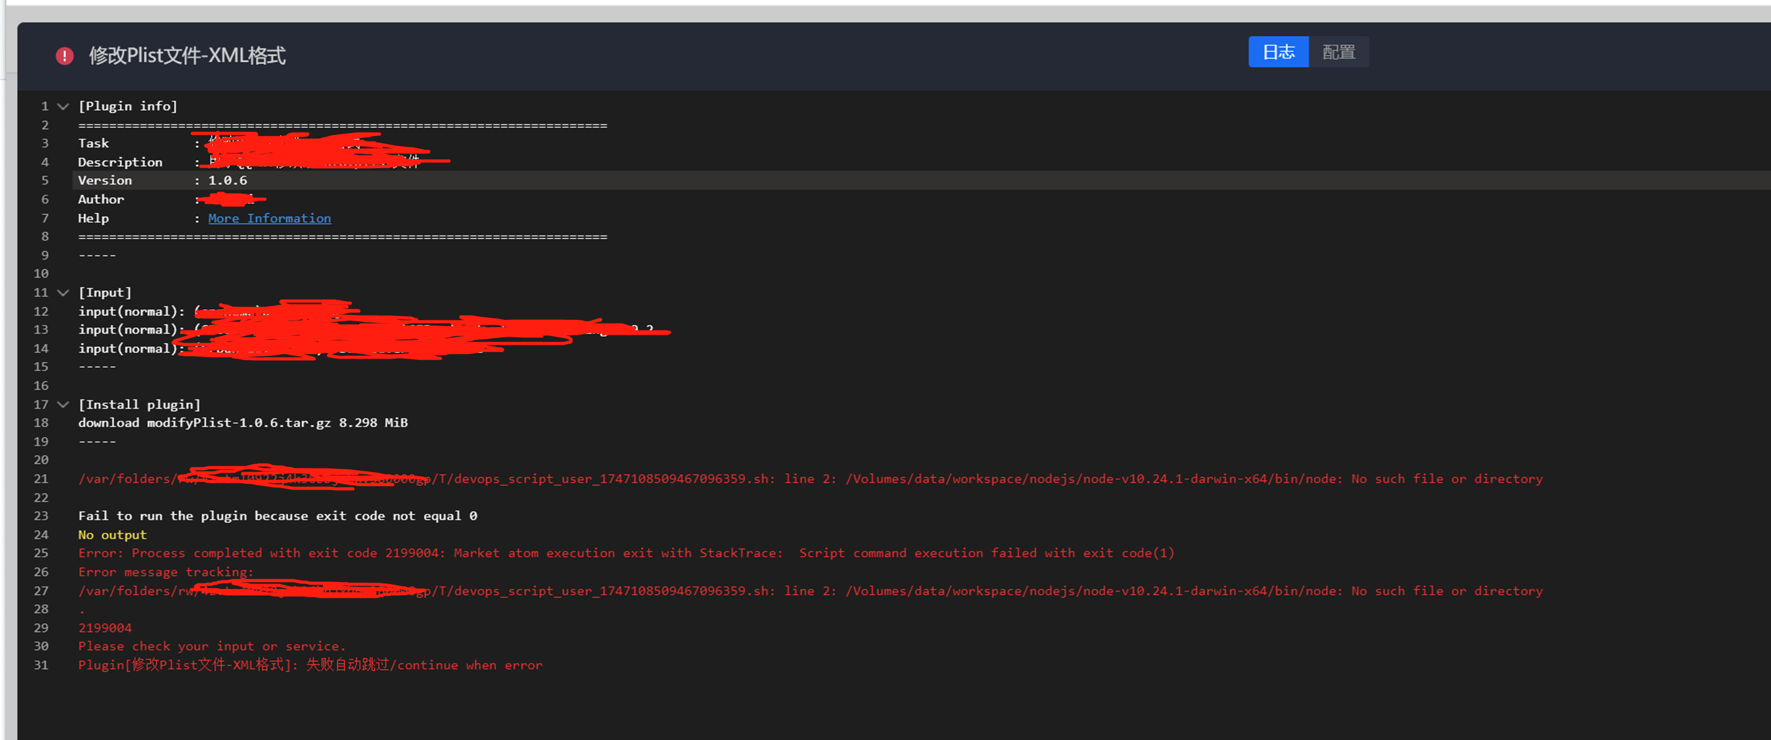Screen dimensions: 1771x740
Task: Click the 'Error message tracking:' line
Action: click(165, 572)
